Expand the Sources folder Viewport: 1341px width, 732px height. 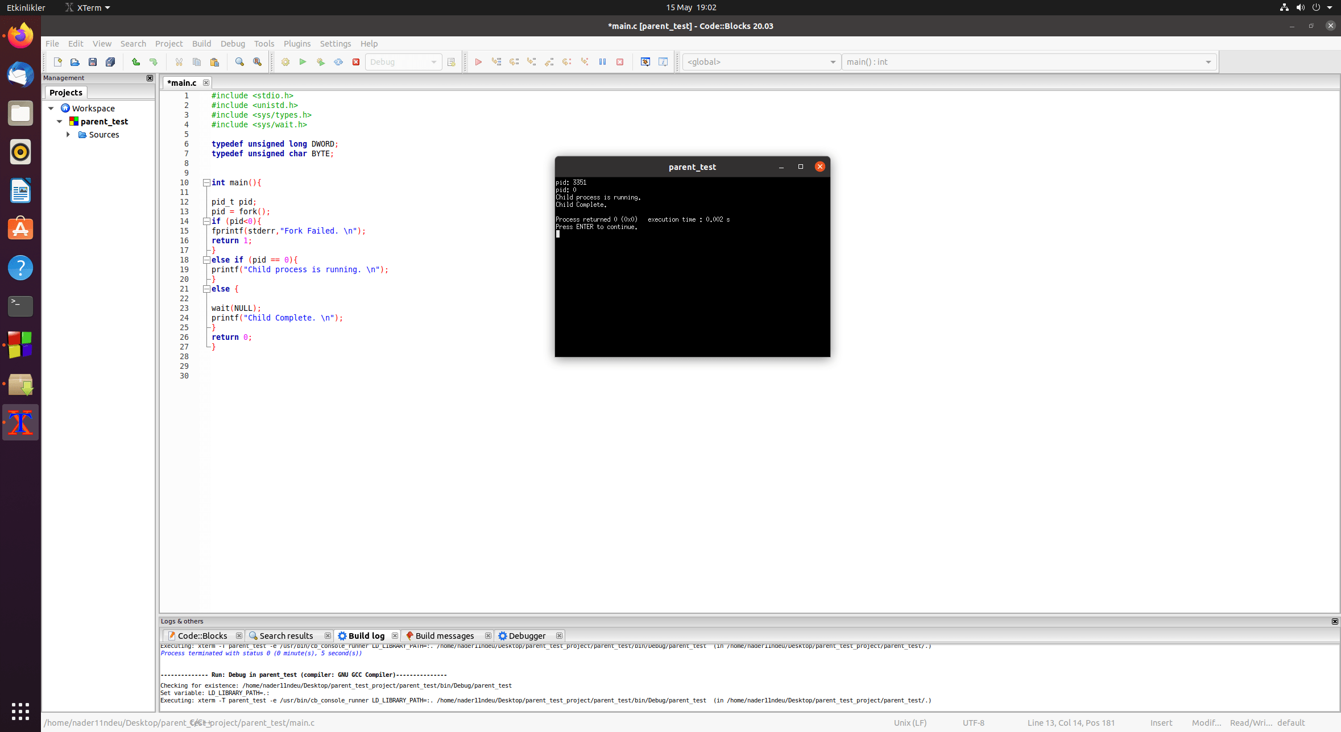[x=68, y=135]
